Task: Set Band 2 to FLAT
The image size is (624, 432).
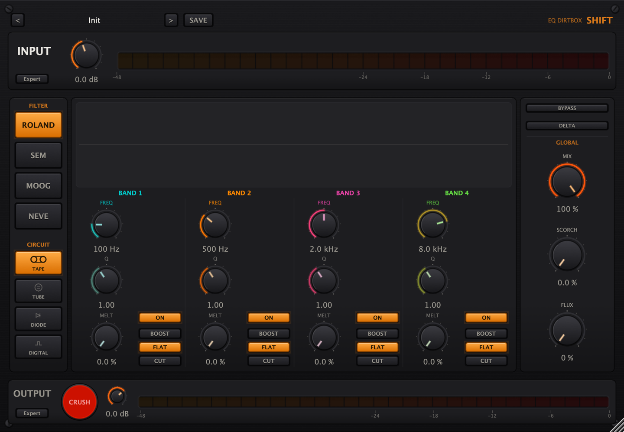Action: click(x=269, y=347)
